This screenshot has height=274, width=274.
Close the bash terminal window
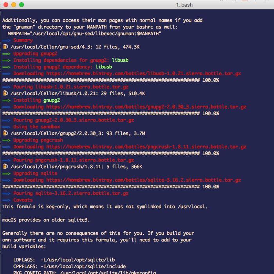click(5, 5)
